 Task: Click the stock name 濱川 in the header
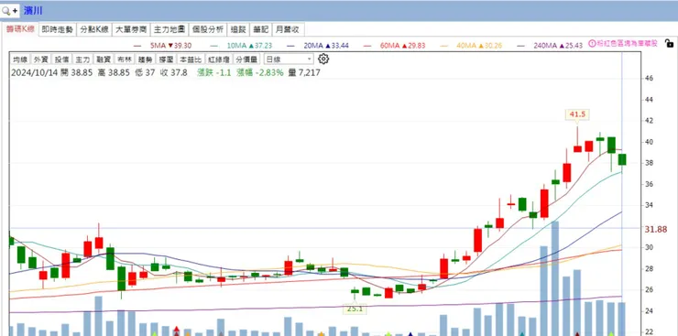[x=33, y=11]
